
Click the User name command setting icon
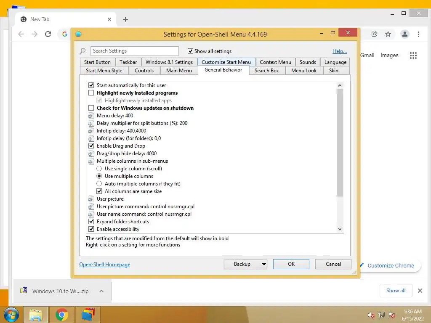pos(91,214)
